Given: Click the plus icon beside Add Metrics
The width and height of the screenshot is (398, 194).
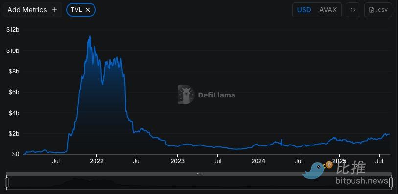Looking at the screenshot, I should point(54,10).
